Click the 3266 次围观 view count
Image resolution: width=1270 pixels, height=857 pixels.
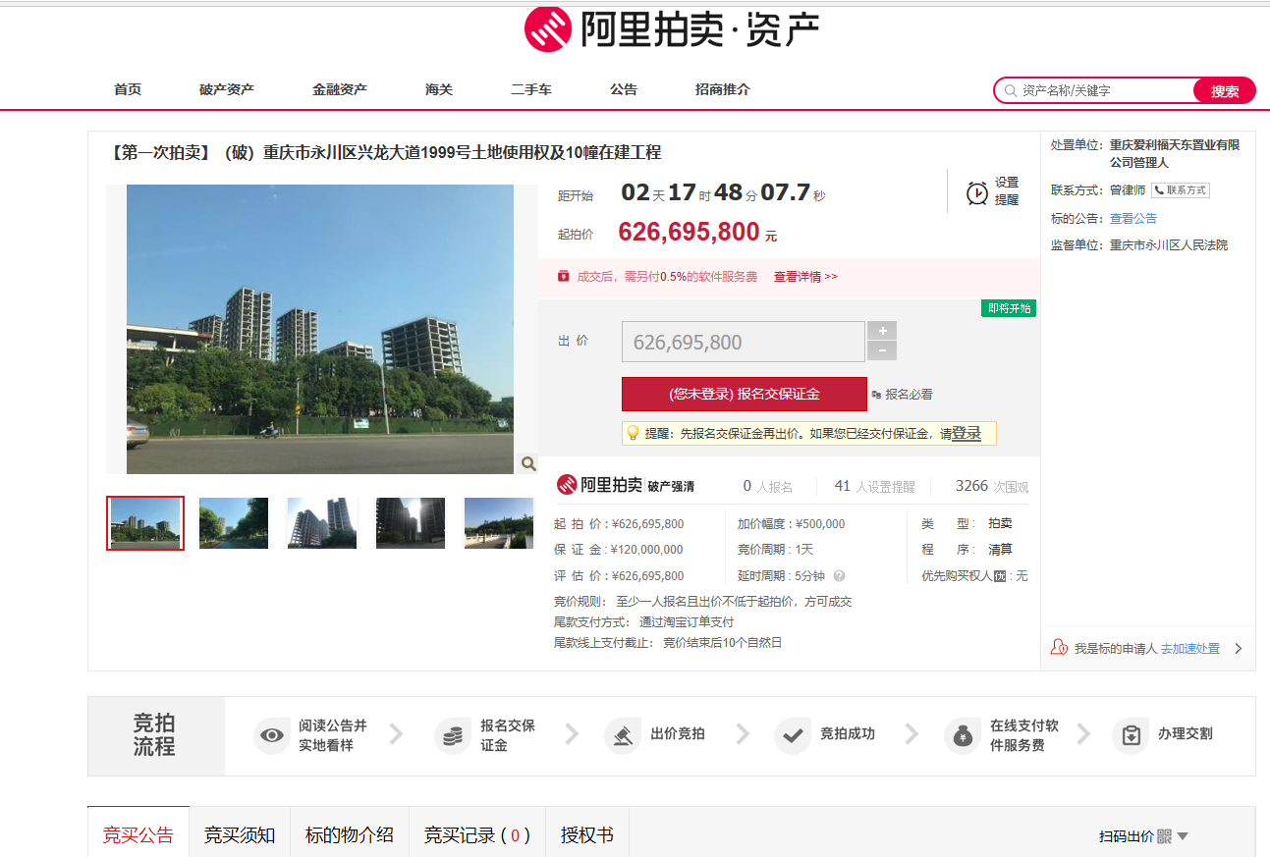point(992,486)
